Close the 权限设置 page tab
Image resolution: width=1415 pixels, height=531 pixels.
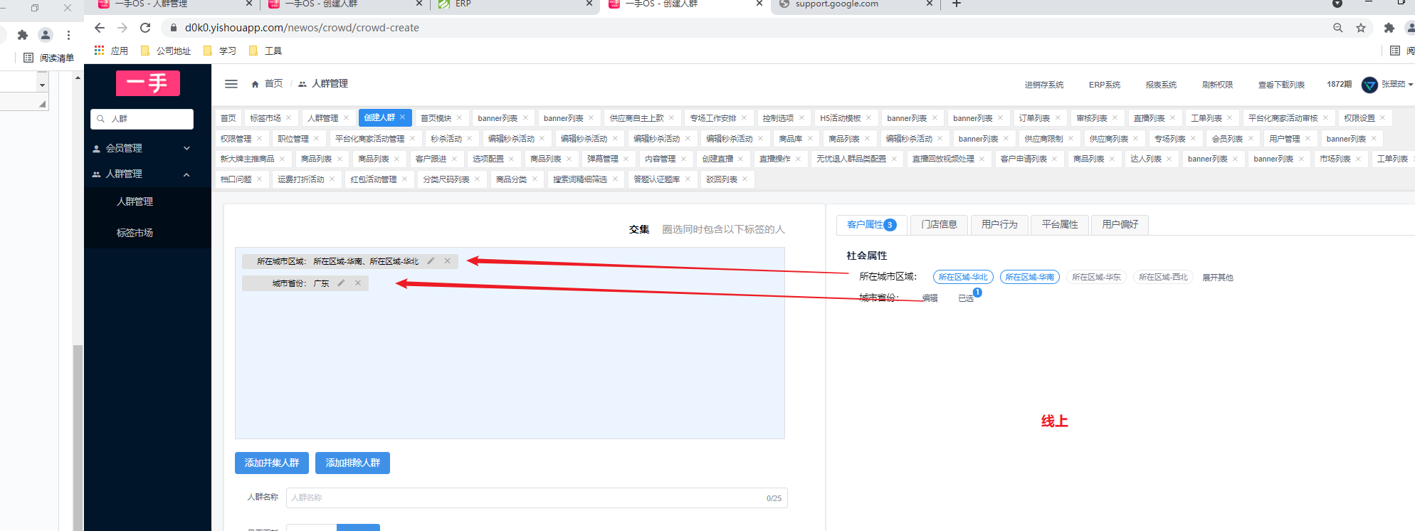click(1382, 118)
